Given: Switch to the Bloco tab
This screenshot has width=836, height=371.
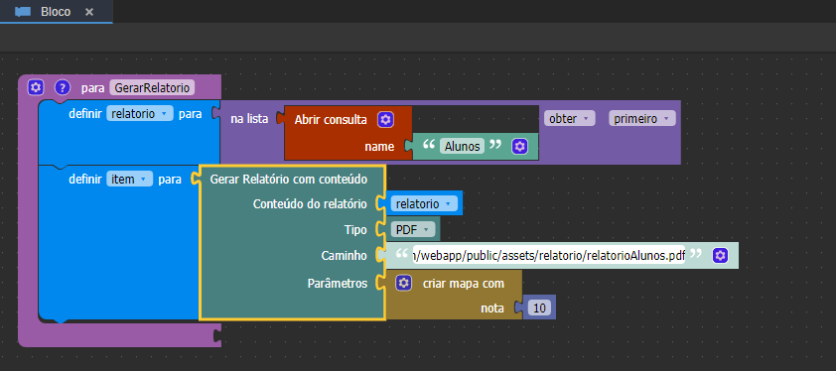Looking at the screenshot, I should coord(56,12).
